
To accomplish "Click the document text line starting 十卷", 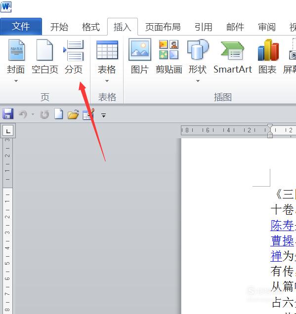I will click(283, 210).
